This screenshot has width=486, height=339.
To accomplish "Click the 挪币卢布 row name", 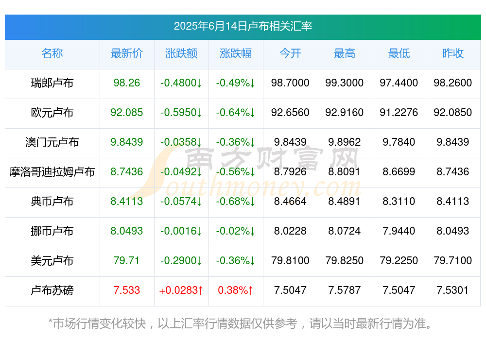I will click(52, 231).
